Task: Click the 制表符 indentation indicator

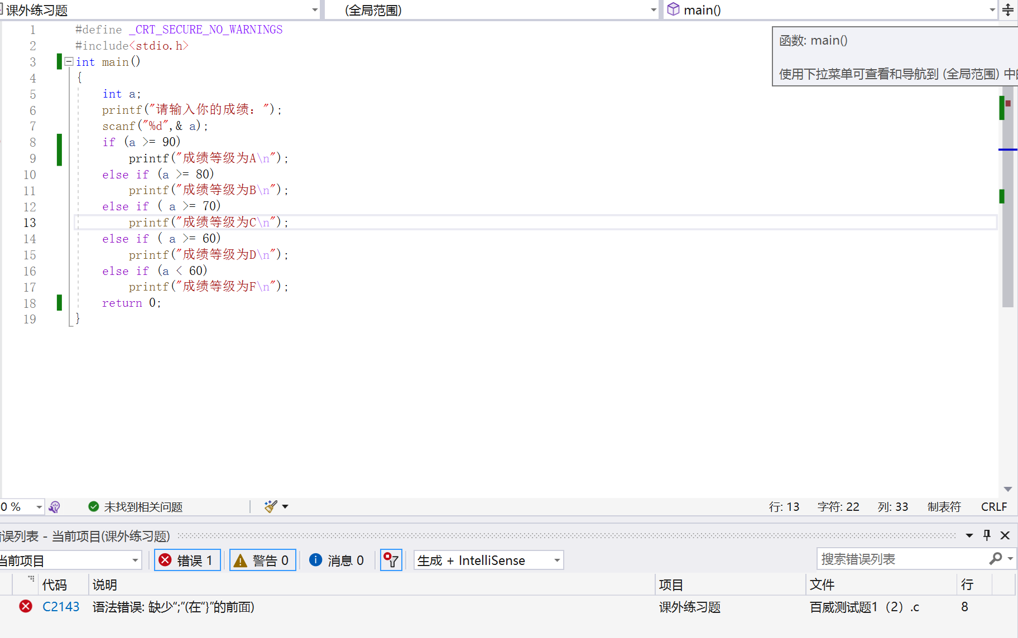Action: click(944, 506)
